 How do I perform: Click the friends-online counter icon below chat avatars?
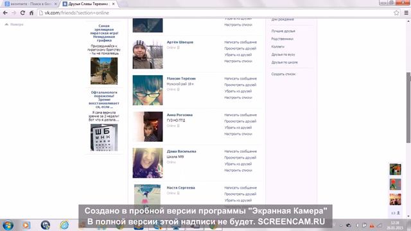(x=396, y=213)
